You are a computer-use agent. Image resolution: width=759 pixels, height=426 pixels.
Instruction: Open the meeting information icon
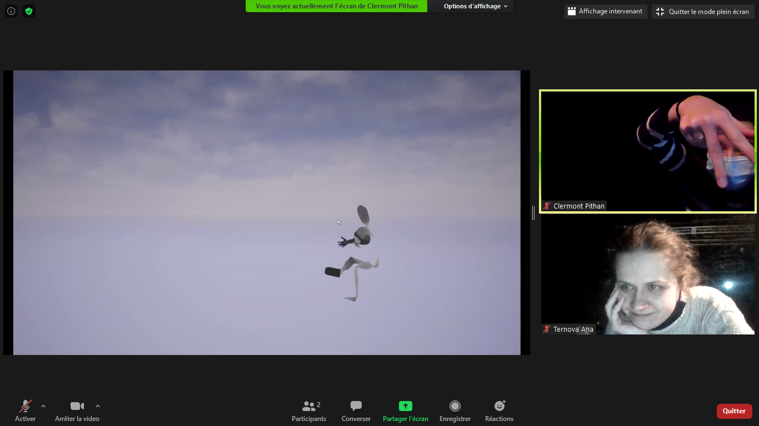(x=11, y=11)
